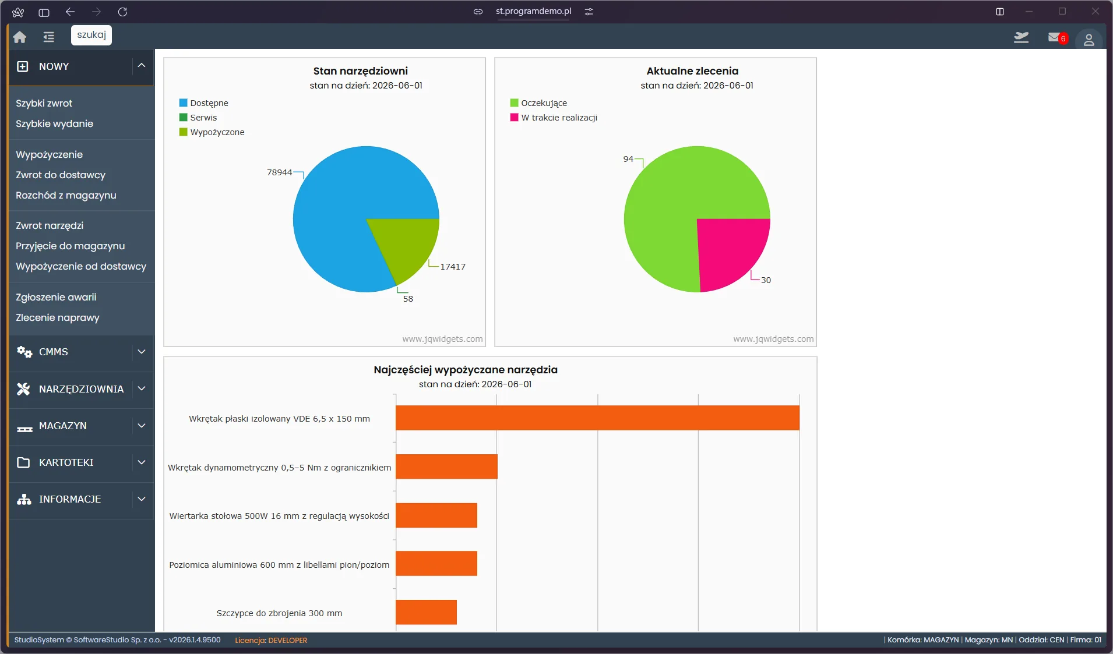The height and width of the screenshot is (654, 1113).
Task: Click the Szczypce do zbrojenia bar
Action: click(x=426, y=613)
